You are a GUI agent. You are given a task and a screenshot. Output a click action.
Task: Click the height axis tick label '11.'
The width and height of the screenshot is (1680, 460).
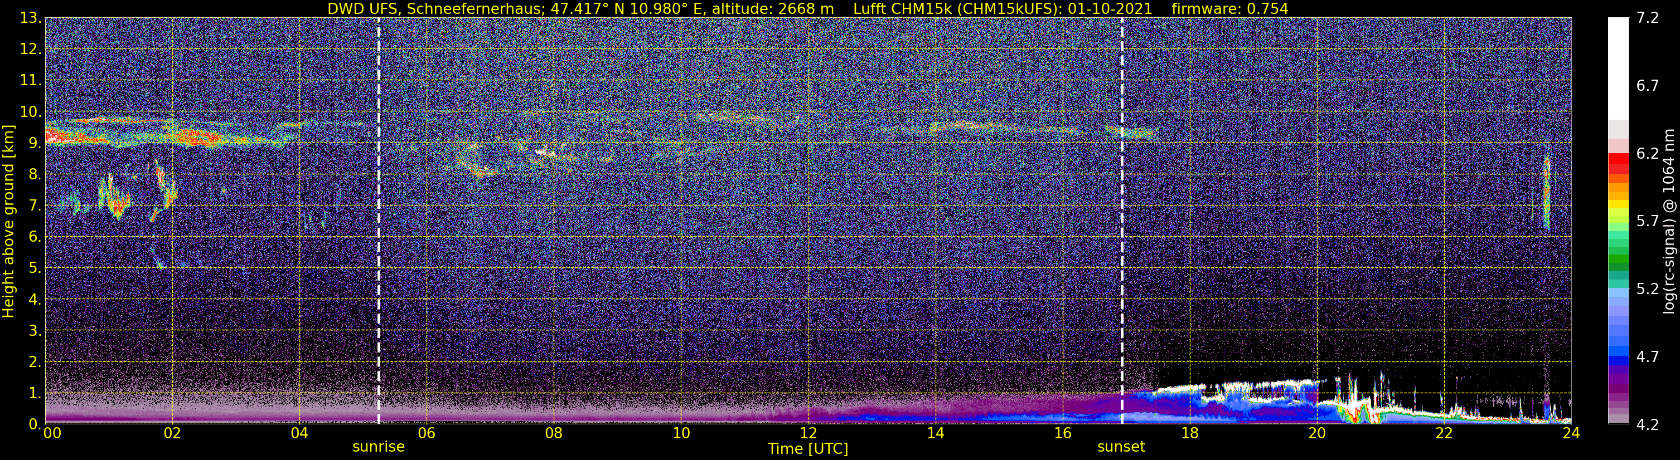[30, 81]
